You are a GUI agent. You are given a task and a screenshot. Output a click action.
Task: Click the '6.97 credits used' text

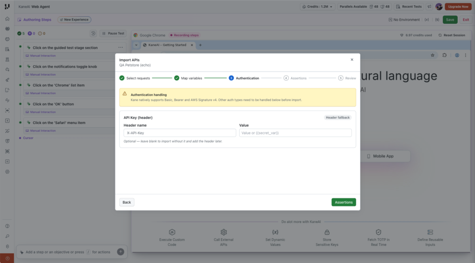coord(419,35)
